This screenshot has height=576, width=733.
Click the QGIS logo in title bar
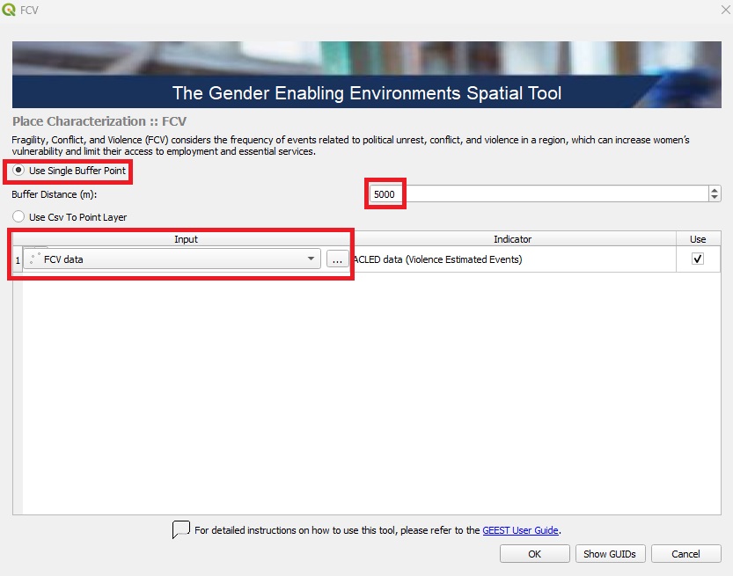pos(9,10)
